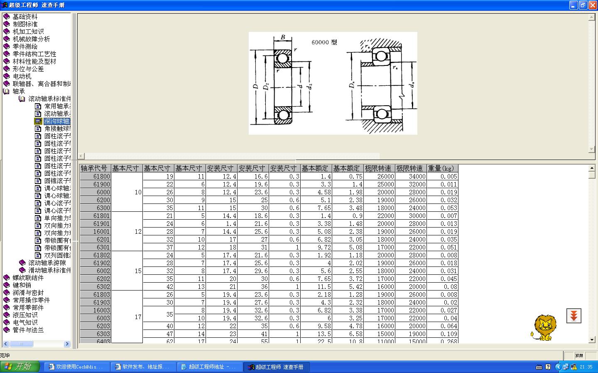
Task: Select the 61903 row header cell
Action: 95,302
